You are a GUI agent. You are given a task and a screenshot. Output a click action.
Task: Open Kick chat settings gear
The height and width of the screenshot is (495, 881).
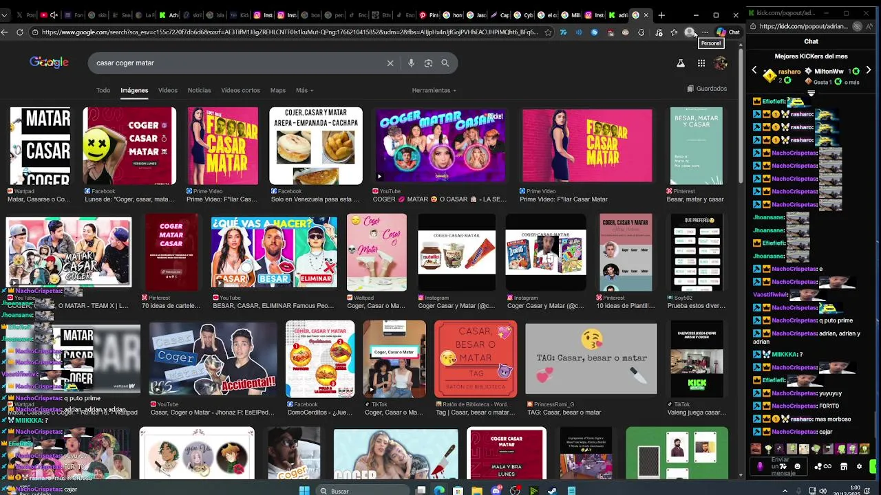coord(859,467)
